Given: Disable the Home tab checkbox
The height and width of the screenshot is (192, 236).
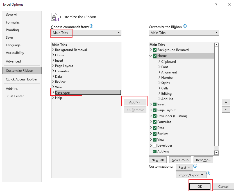Looking at the screenshot, I should tap(155, 55).
